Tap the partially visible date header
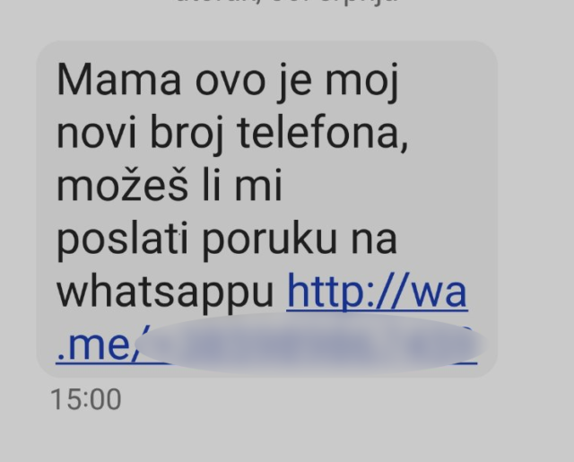574x462 pixels. (x=287, y=2)
